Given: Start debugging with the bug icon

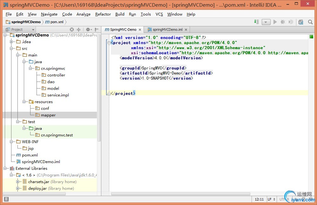Looking at the screenshot, I should (283, 22).
